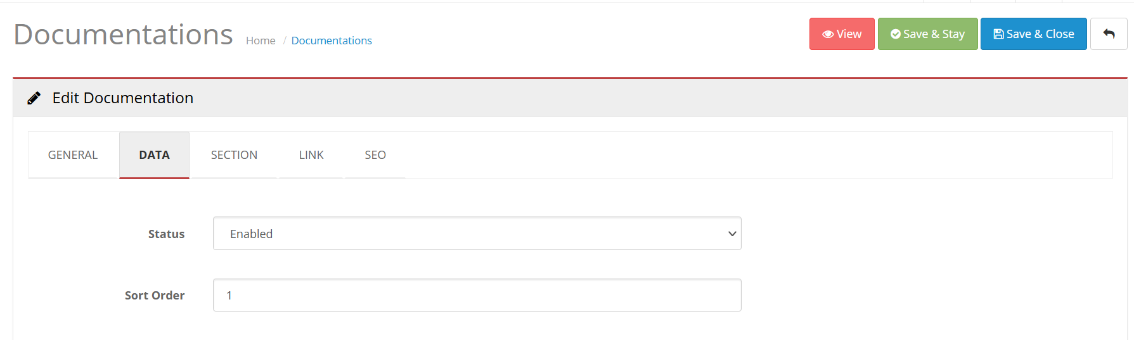Open the Documentations breadcrumb link
1134x340 pixels.
332,41
